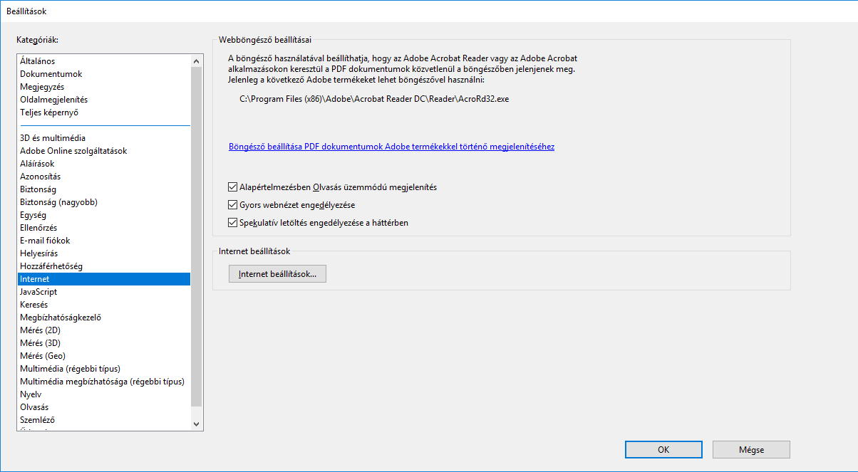This screenshot has width=858, height=472.
Task: Open the Dokumentumok category
Action: 51,74
